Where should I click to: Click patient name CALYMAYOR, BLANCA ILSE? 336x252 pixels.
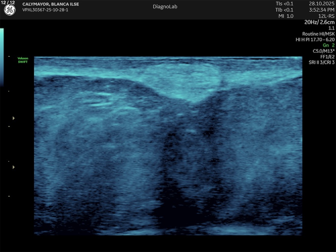coord(51,4)
